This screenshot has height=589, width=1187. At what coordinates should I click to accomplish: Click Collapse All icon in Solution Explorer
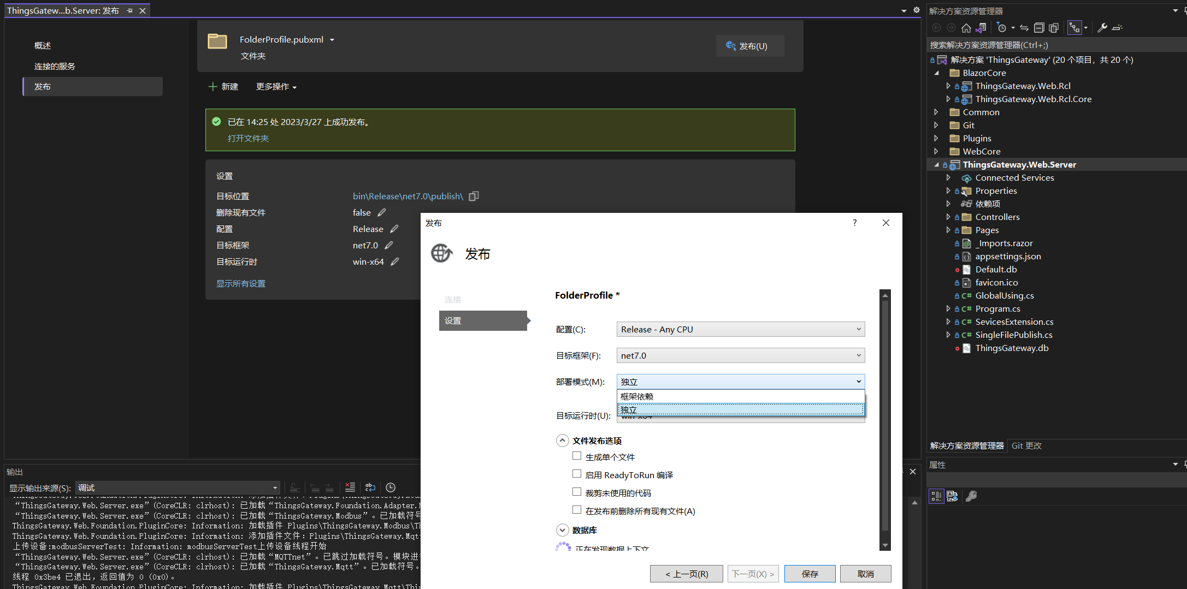pyautogui.click(x=1039, y=28)
